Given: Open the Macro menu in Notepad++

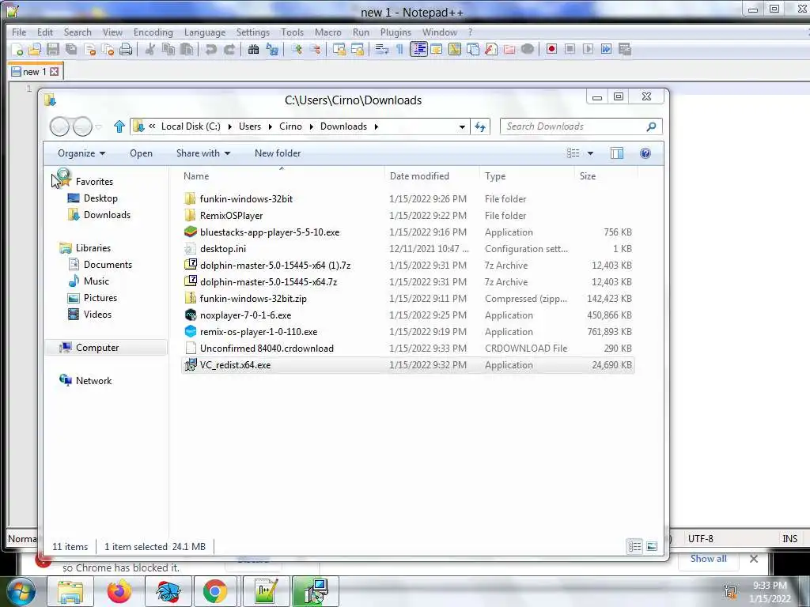Looking at the screenshot, I should coord(328,32).
